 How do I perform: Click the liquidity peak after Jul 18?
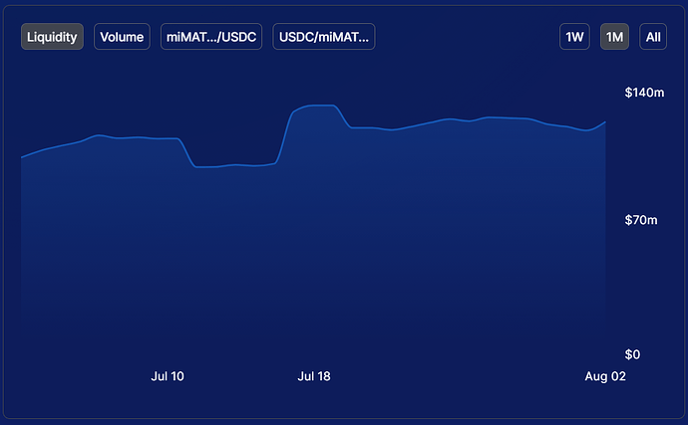(x=318, y=105)
